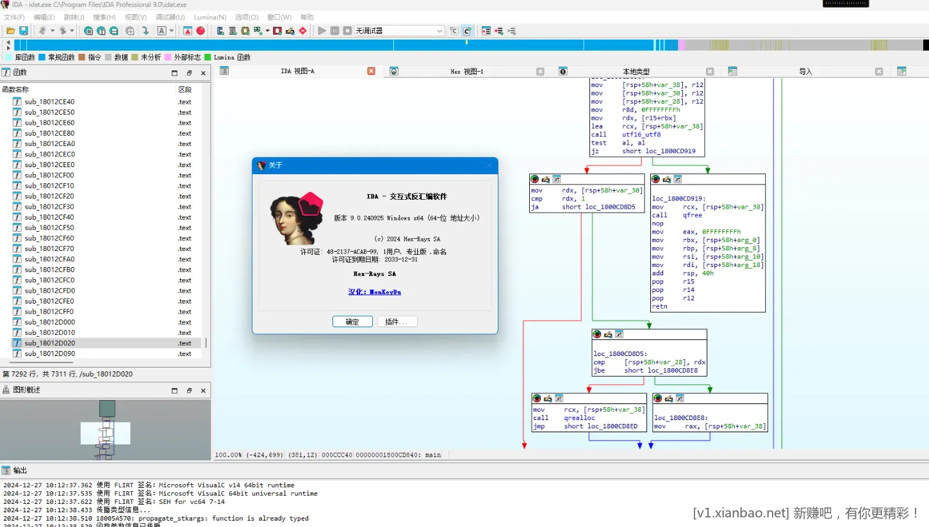Click the icon before the 本地类型 tab
Image resolution: width=929 pixels, height=527 pixels.
(563, 71)
